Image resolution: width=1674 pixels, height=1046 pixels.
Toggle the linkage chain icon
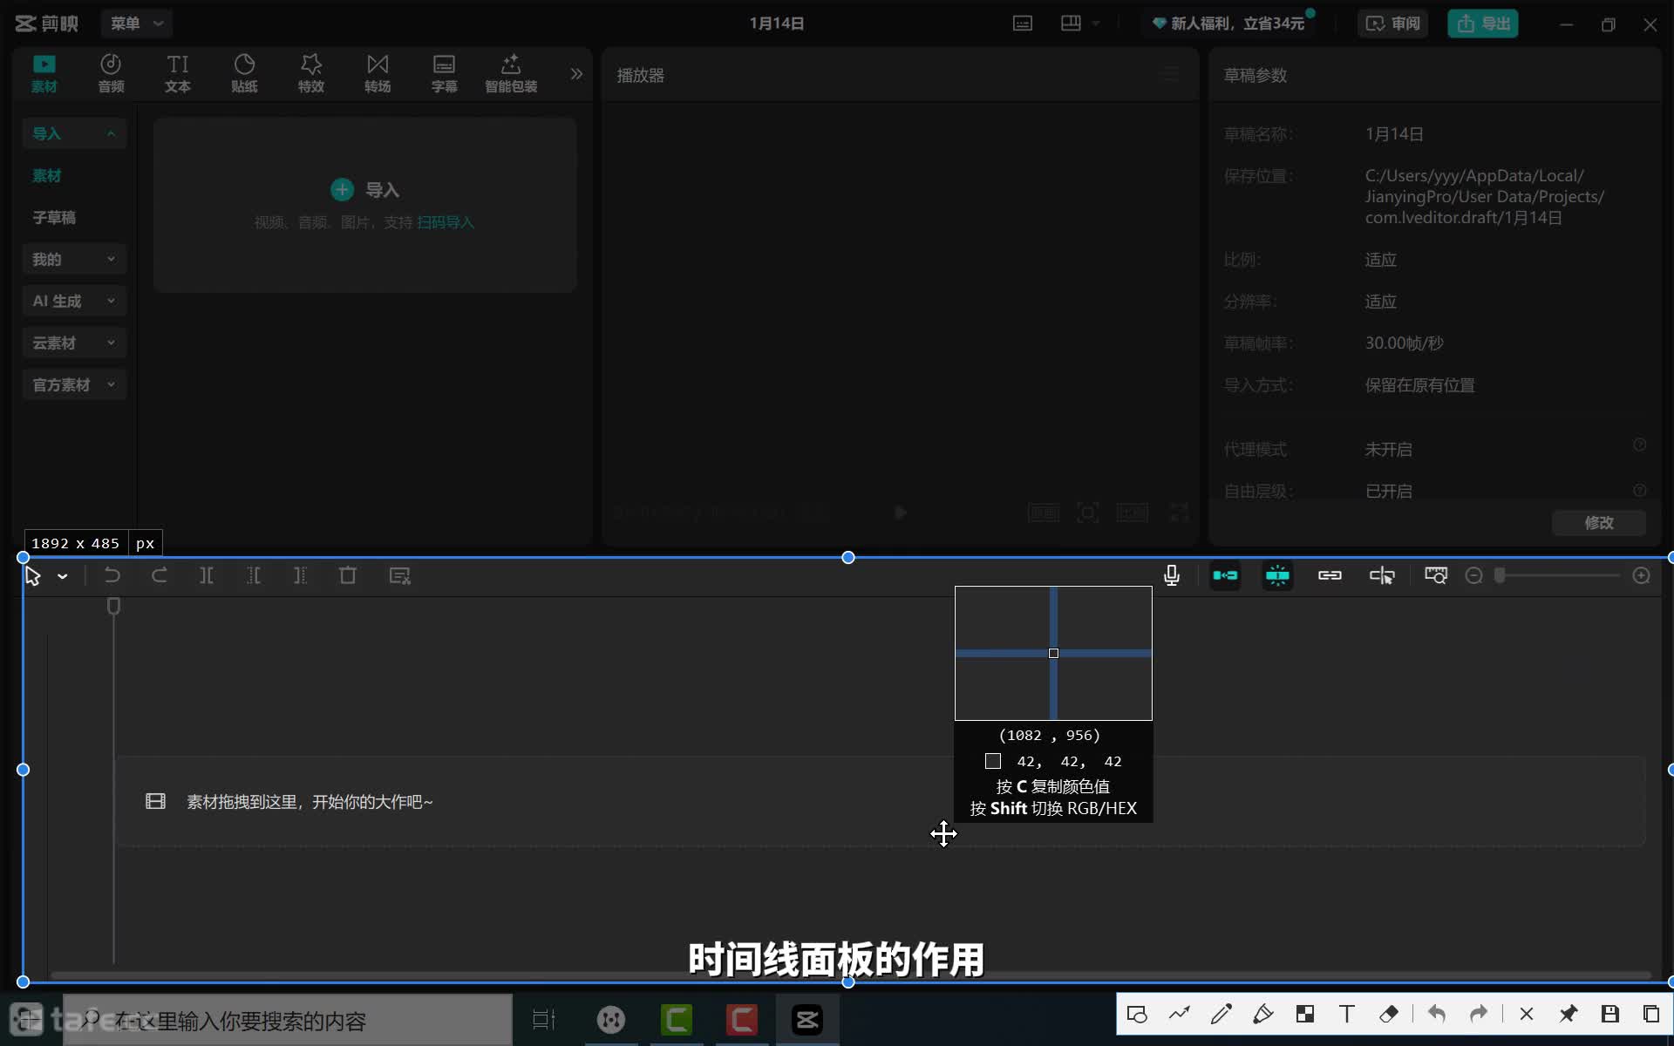pyautogui.click(x=1330, y=575)
